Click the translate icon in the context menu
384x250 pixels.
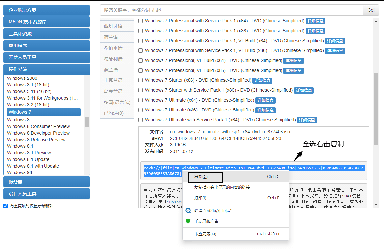pos(188,210)
